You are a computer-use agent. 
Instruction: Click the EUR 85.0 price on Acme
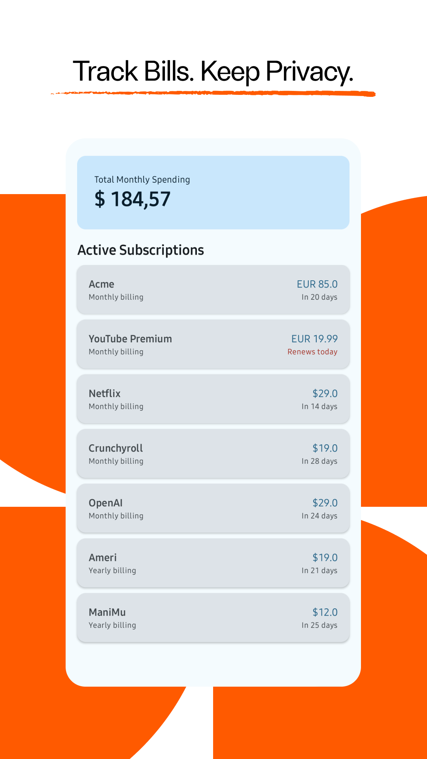pyautogui.click(x=317, y=284)
